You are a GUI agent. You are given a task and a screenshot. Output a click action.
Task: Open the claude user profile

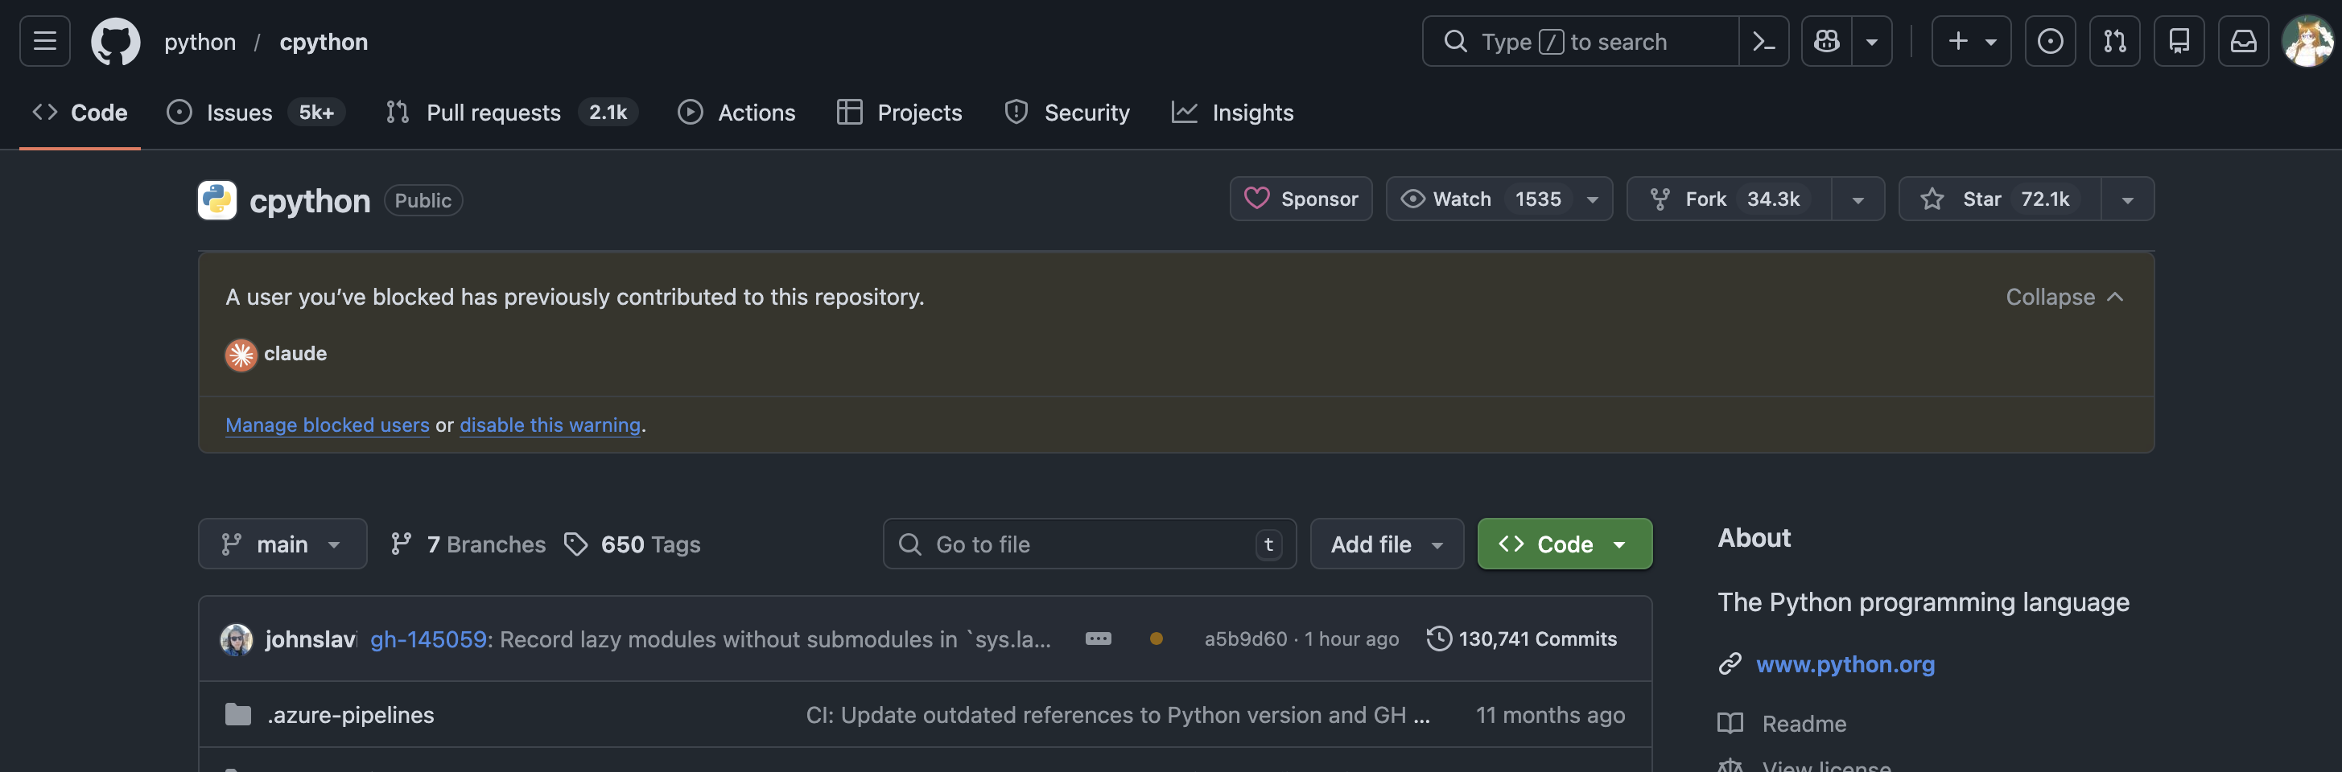(x=295, y=353)
